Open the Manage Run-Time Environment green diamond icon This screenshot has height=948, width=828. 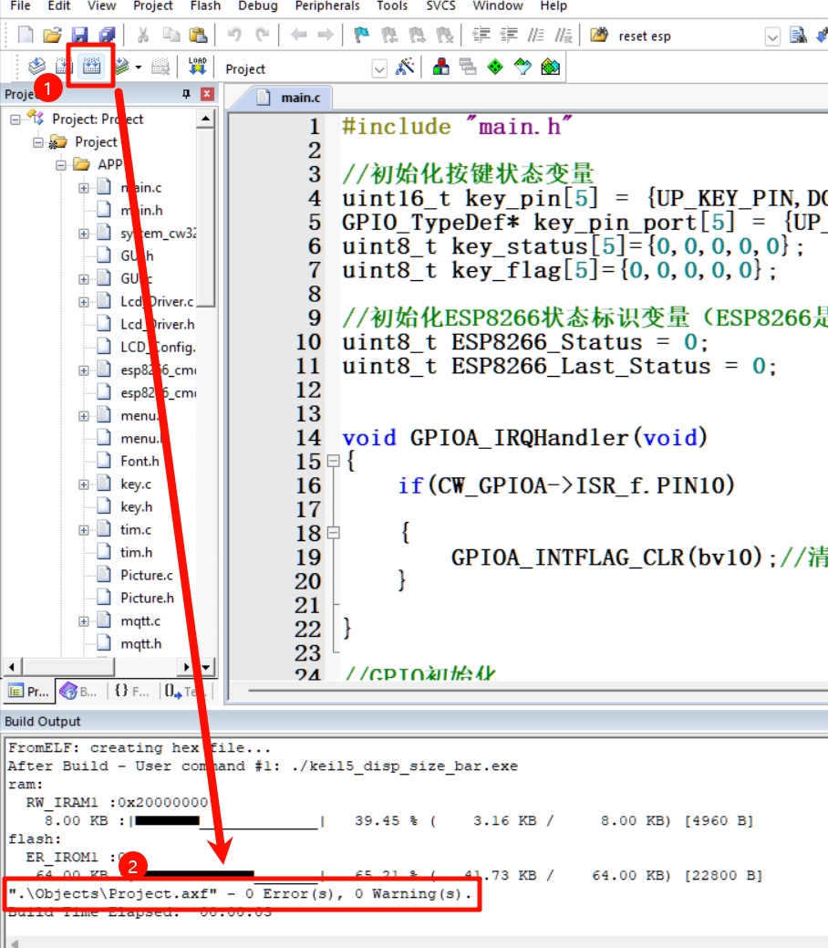pos(495,67)
